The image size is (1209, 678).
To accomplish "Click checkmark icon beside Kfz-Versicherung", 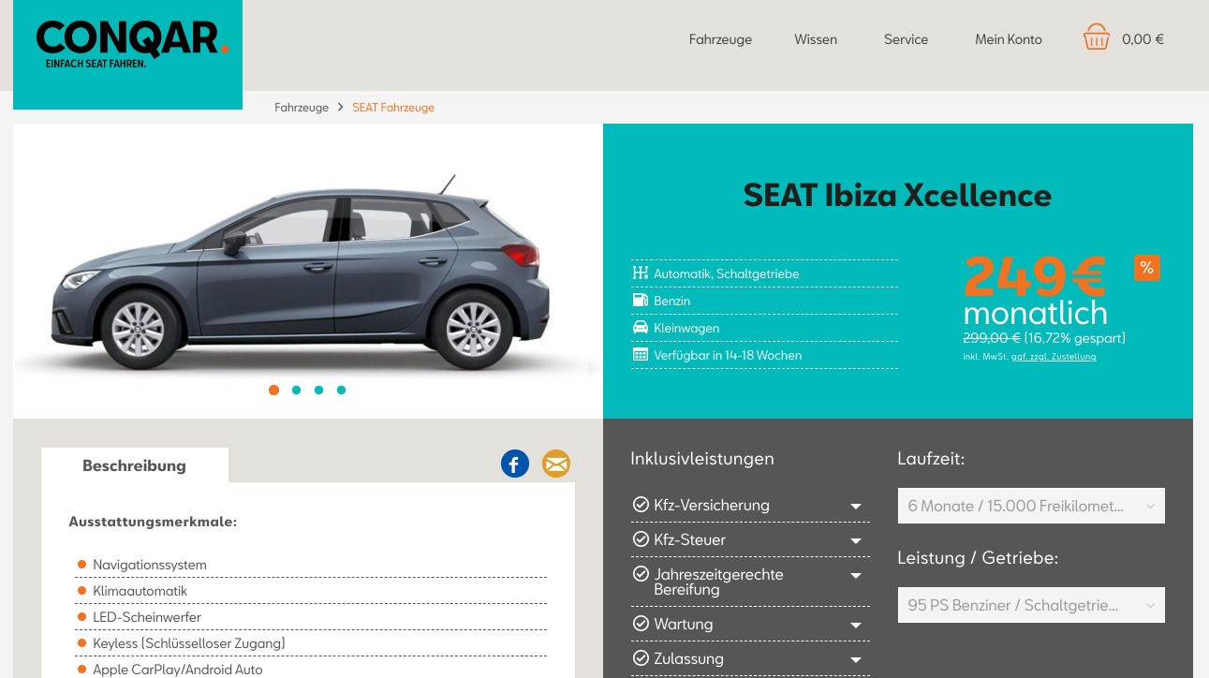I will coord(641,505).
